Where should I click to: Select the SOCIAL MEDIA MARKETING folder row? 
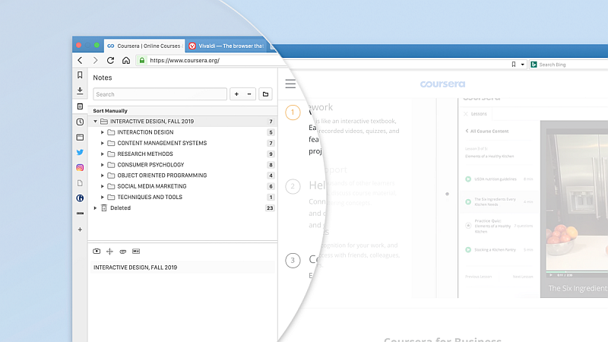182,186
